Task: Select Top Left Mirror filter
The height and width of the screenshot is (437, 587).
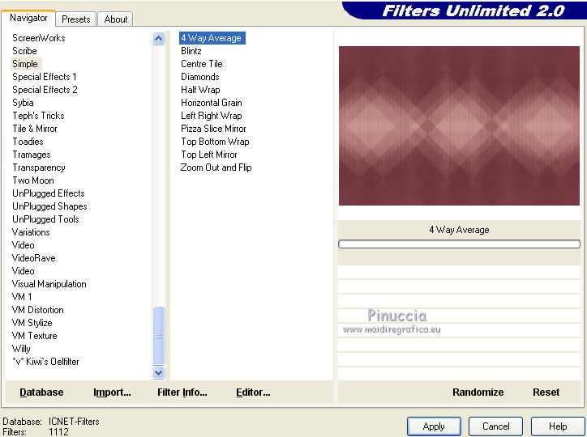Action: click(x=209, y=155)
